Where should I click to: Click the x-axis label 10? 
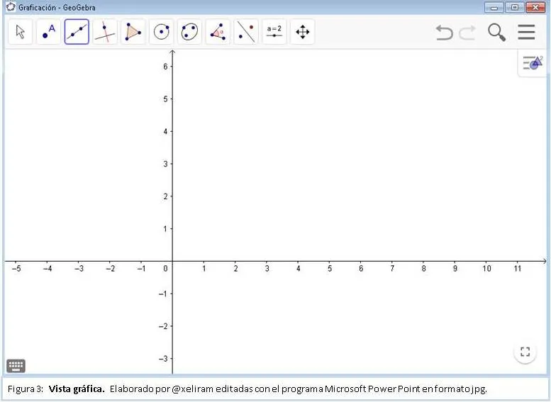tap(486, 269)
